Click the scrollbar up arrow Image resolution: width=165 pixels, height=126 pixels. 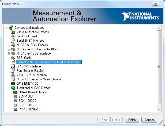[159, 28]
